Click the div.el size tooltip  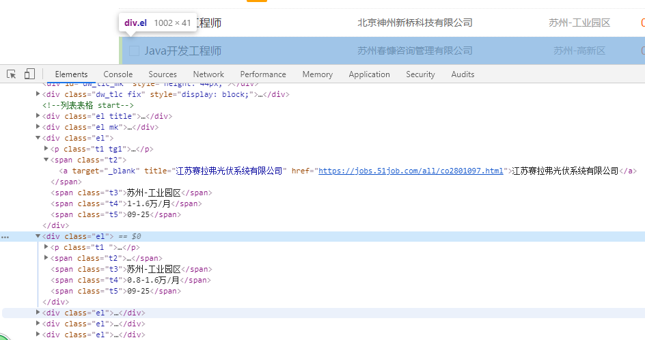tap(158, 23)
